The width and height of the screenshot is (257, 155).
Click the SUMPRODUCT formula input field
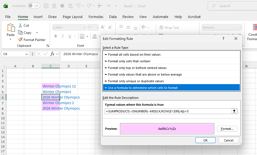point(168,111)
